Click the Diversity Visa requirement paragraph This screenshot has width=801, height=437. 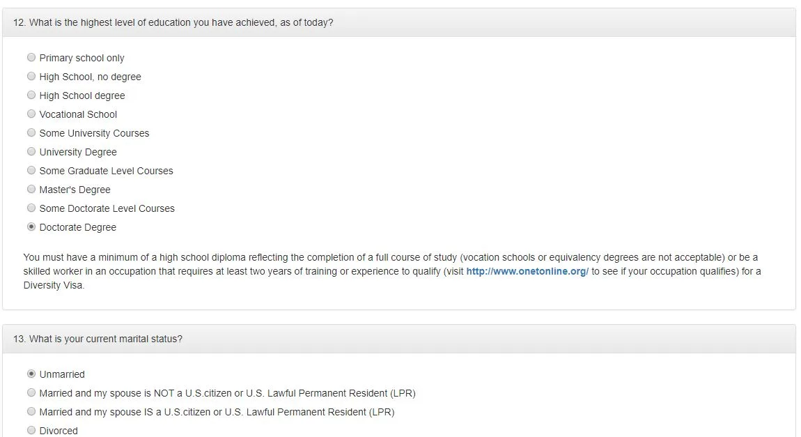392,271
